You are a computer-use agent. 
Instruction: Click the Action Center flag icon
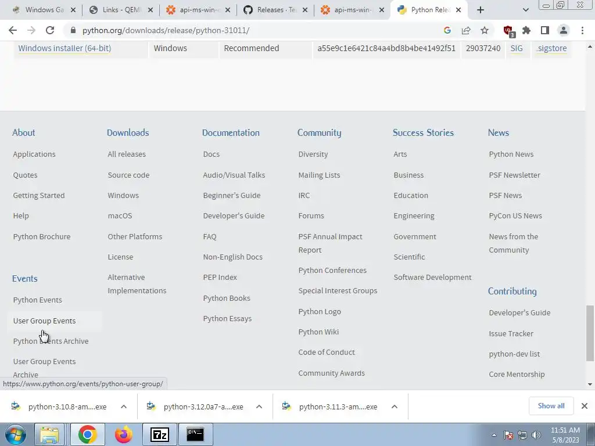(x=508, y=435)
